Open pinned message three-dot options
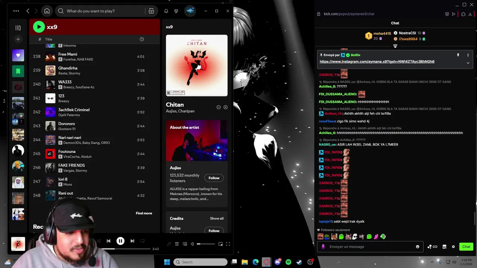 coord(468,55)
